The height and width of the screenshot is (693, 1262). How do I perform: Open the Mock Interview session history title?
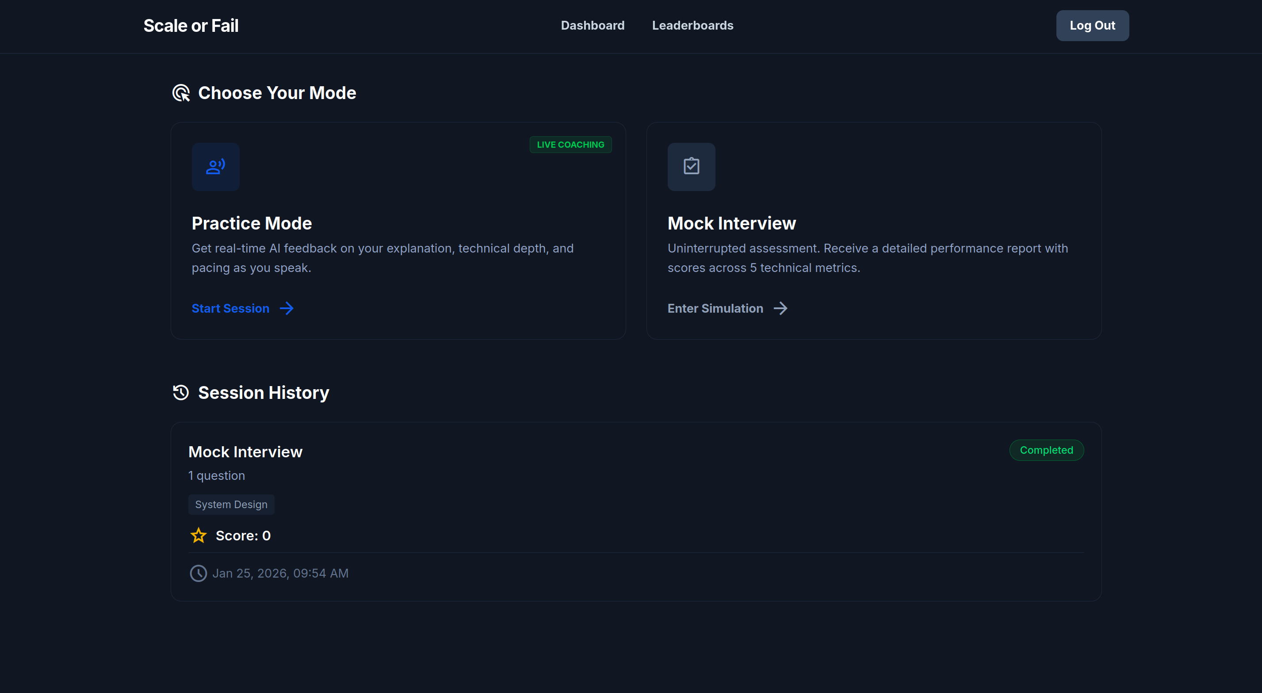[245, 452]
